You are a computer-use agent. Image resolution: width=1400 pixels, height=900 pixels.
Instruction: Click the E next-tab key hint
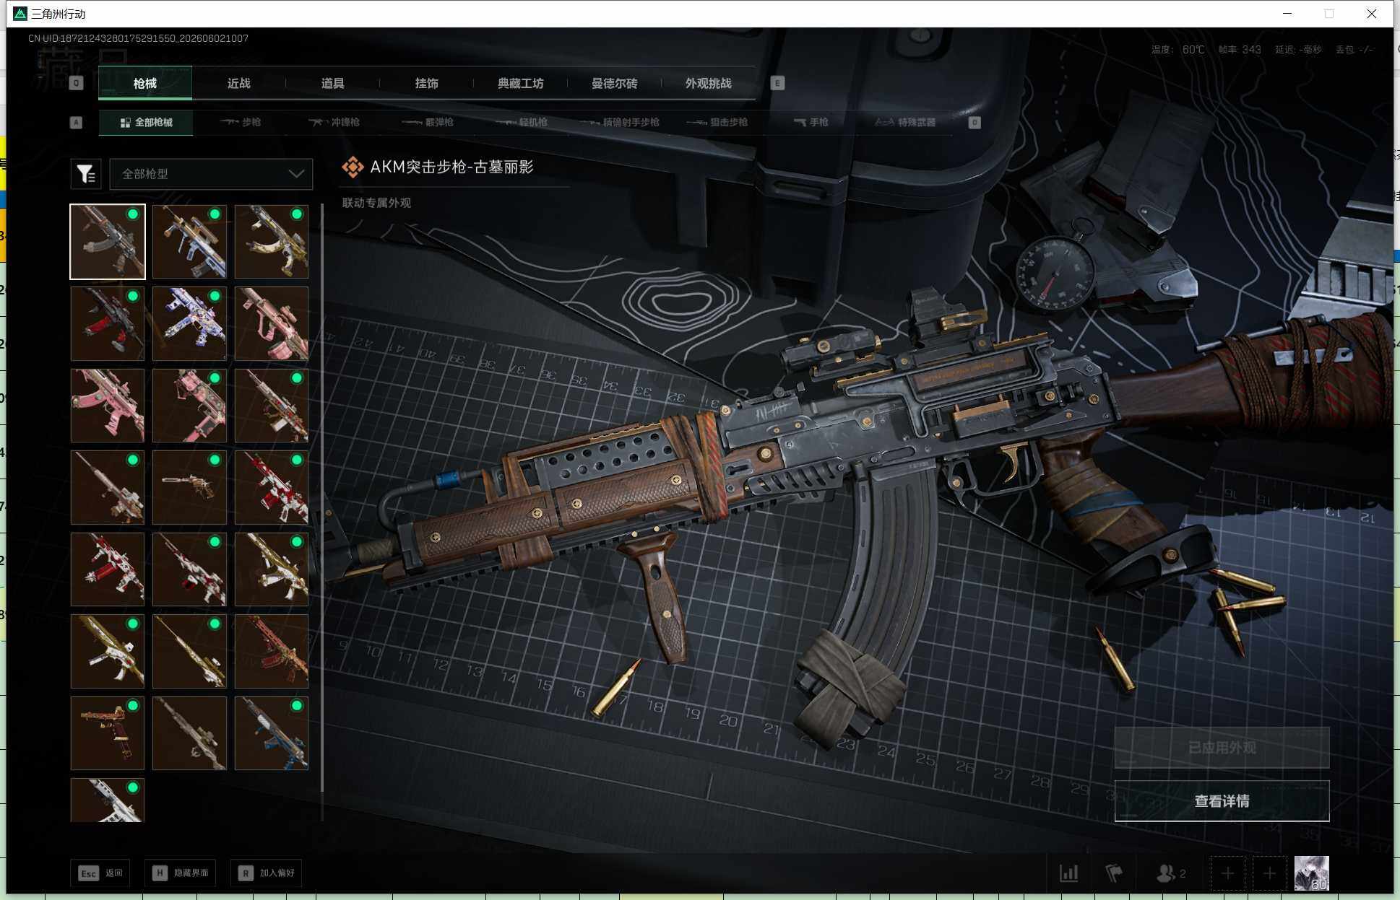[777, 83]
